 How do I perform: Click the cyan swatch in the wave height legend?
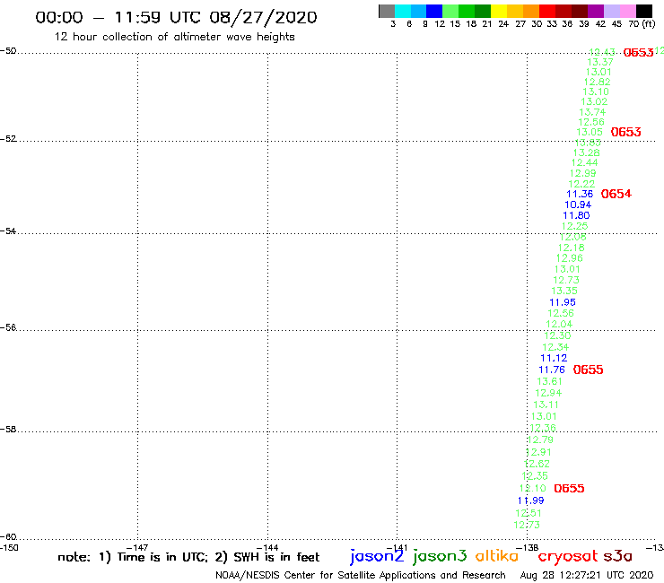click(402, 11)
